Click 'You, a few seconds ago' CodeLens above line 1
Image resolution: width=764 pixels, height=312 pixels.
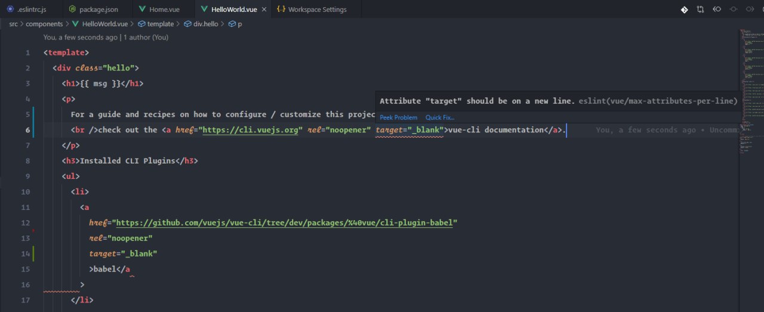coord(81,37)
